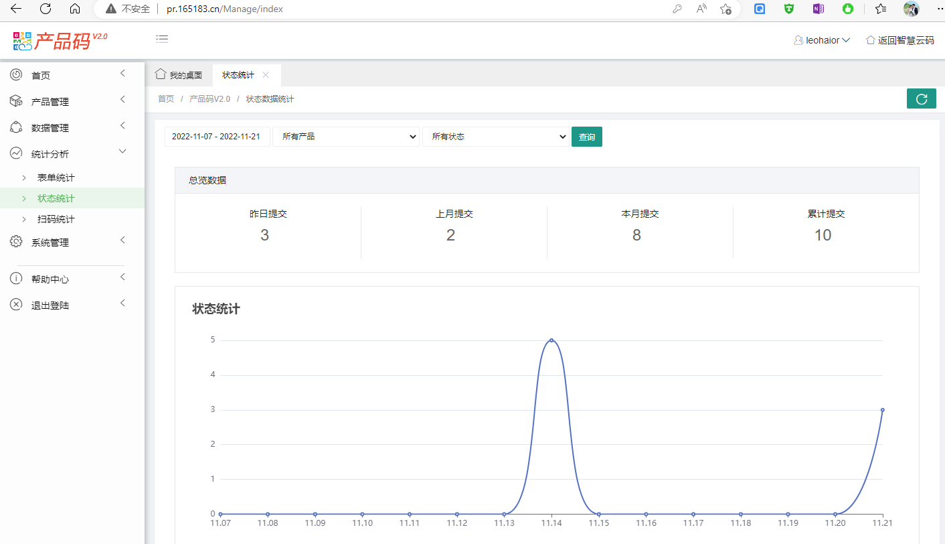Viewport: 945px width, 544px height.
Task: Open the 所有产品 product dropdown
Action: coord(345,137)
